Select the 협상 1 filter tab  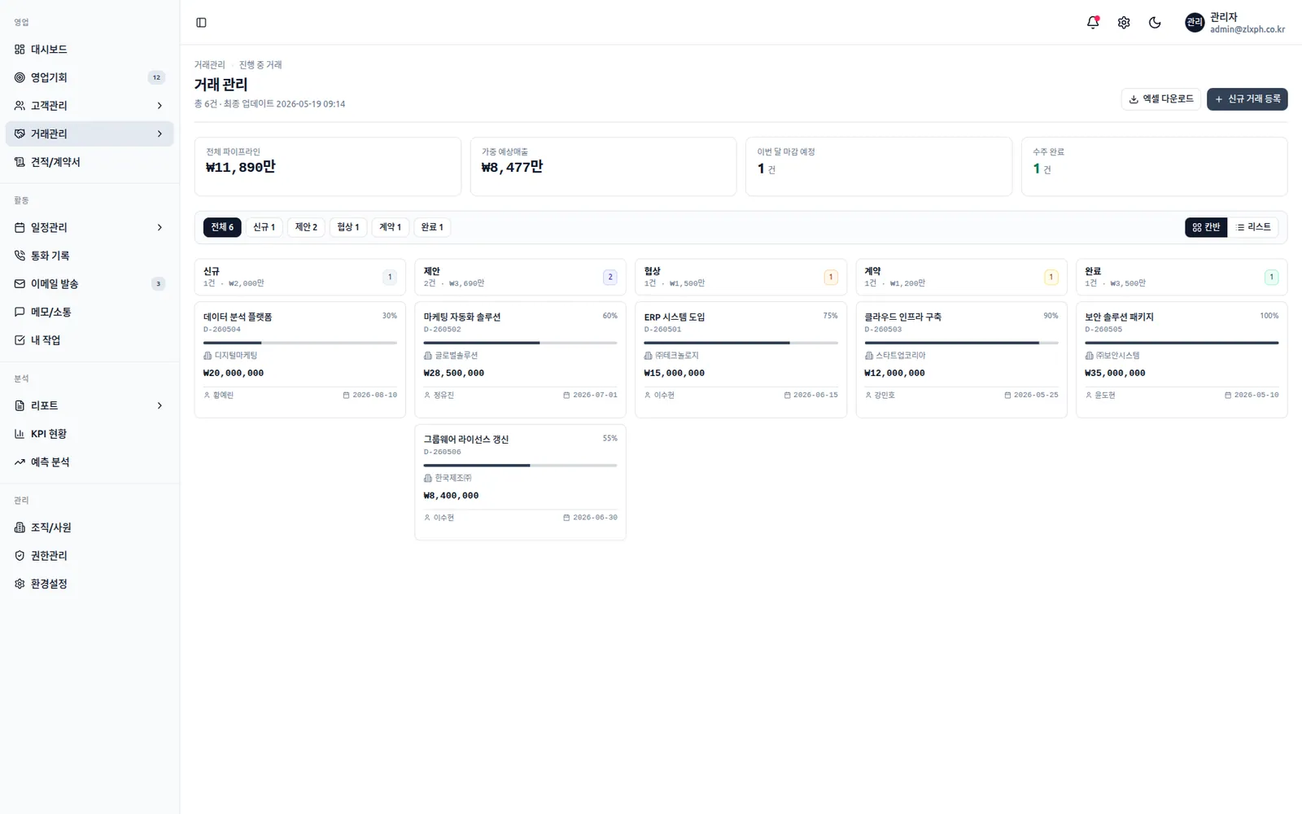(348, 227)
